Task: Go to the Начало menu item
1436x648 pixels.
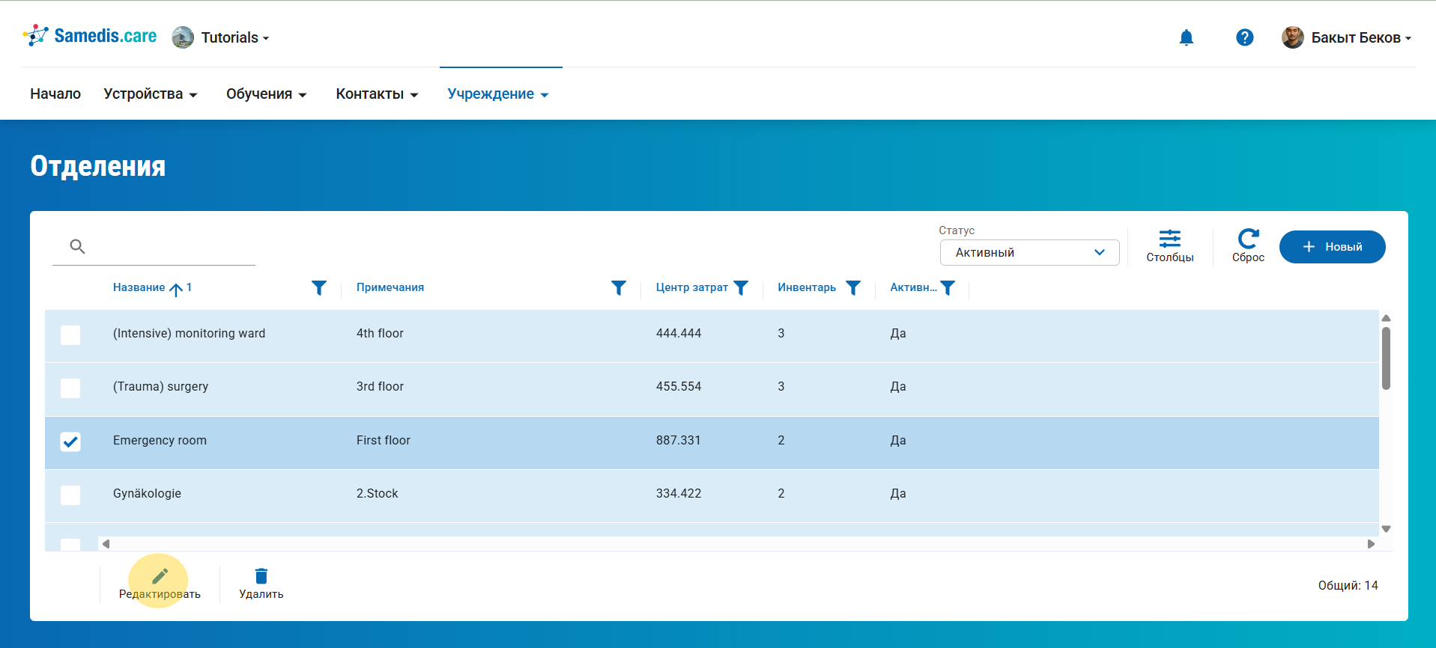Action: 55,94
